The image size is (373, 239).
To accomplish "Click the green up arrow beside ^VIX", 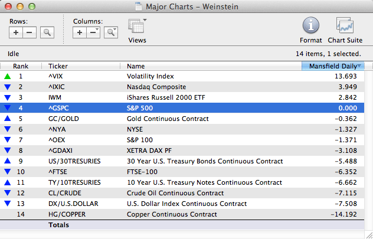I will click(7, 76).
